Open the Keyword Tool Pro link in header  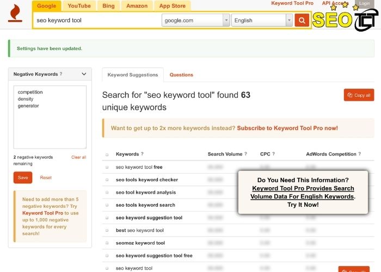click(292, 3)
